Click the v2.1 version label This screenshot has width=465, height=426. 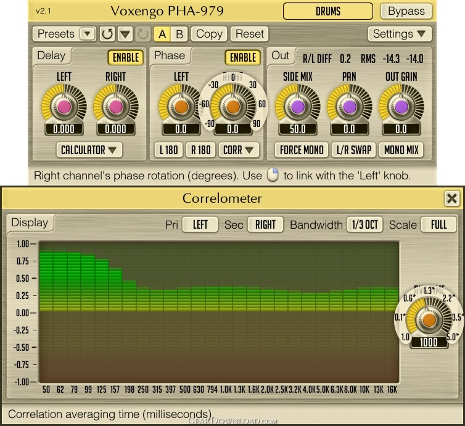pos(43,11)
